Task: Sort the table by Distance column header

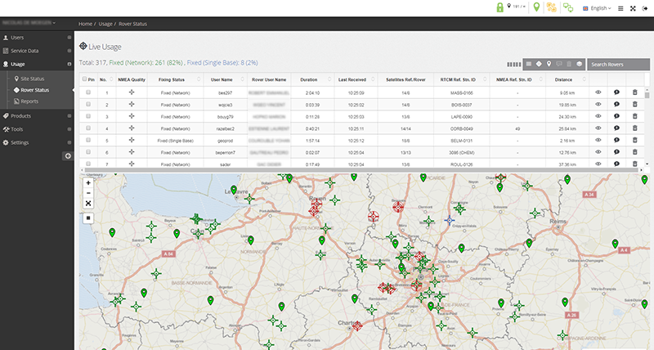Action: click(x=562, y=80)
